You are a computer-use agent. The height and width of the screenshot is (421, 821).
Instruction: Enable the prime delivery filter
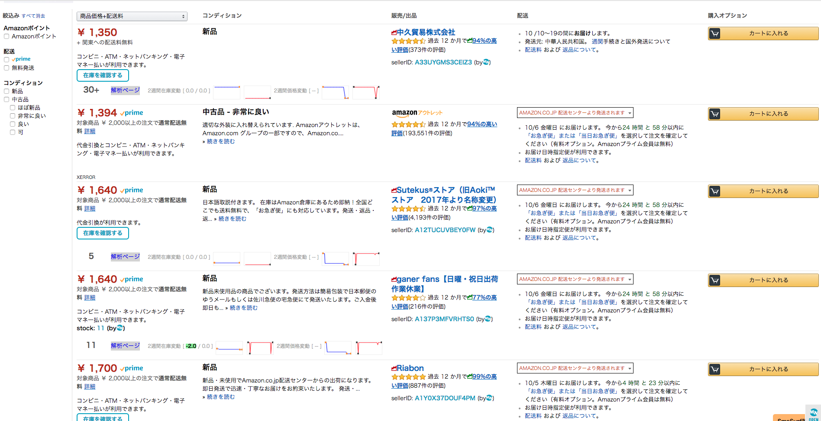[x=6, y=59]
